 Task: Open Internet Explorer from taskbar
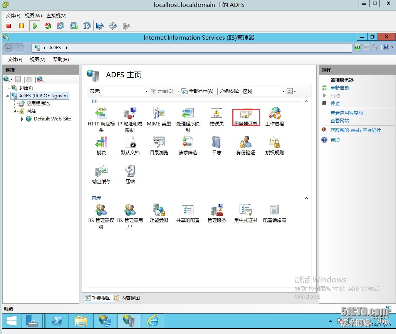(153, 321)
